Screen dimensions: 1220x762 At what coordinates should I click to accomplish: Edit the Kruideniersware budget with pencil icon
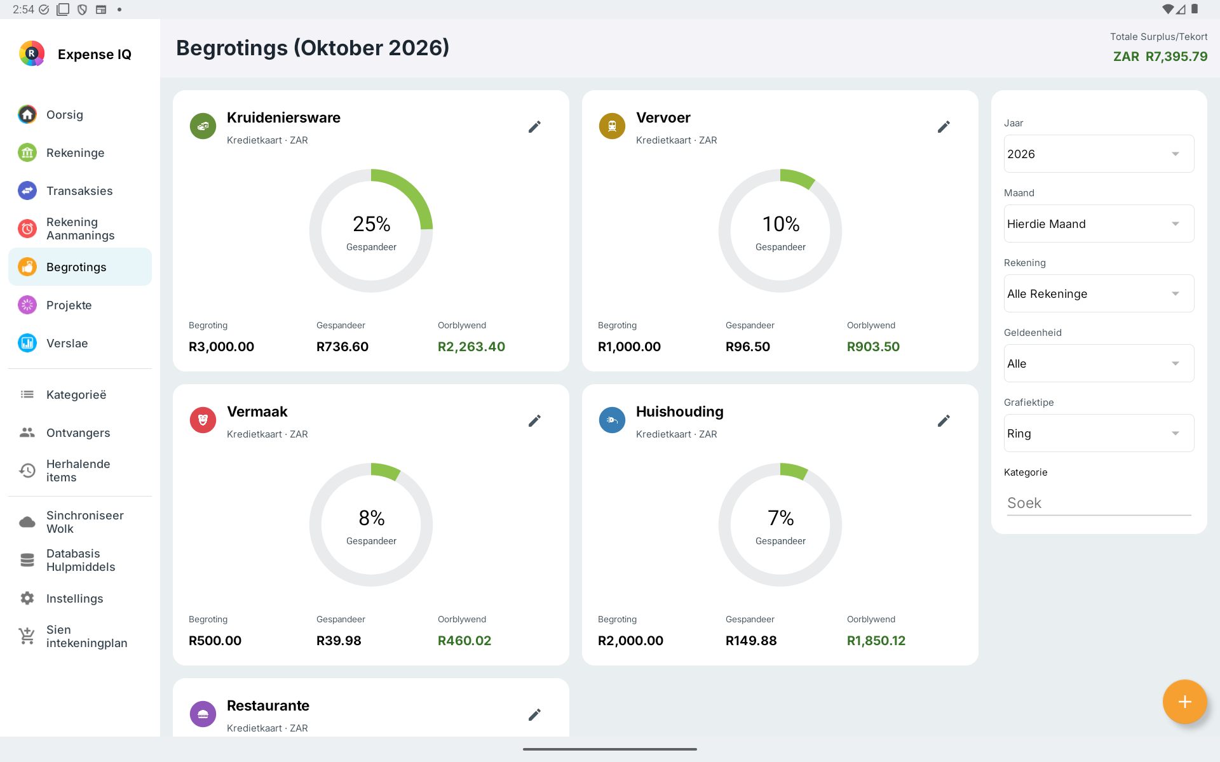(x=534, y=127)
